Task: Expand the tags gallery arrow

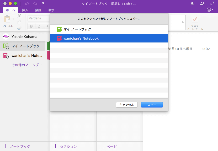Action: click(183, 22)
